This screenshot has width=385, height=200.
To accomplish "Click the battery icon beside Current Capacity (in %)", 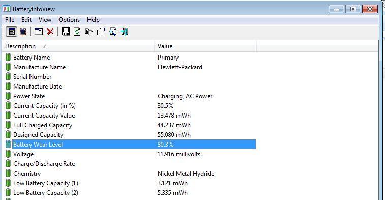I will pos(8,106).
